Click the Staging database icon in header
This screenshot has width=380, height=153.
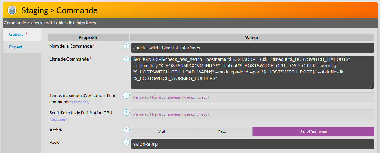[x=12, y=10]
